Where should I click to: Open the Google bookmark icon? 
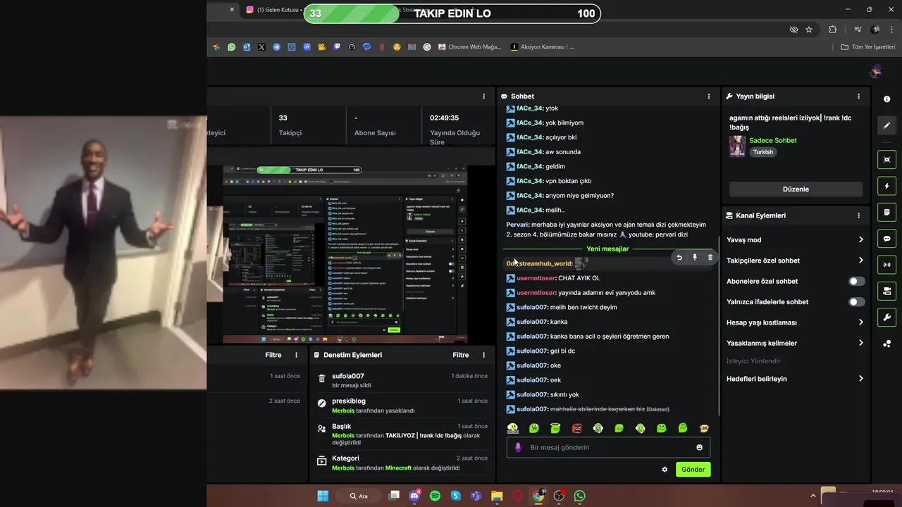point(427,47)
